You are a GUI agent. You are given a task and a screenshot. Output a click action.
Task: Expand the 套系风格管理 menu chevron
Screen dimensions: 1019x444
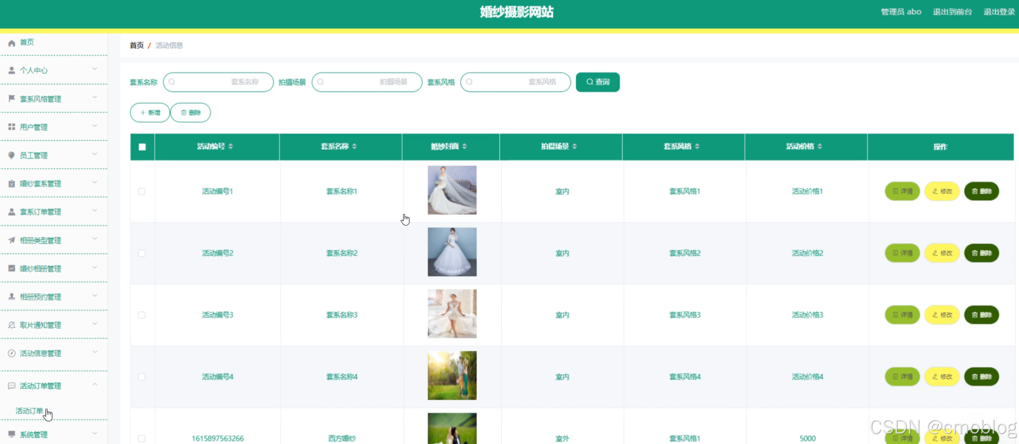(x=95, y=97)
